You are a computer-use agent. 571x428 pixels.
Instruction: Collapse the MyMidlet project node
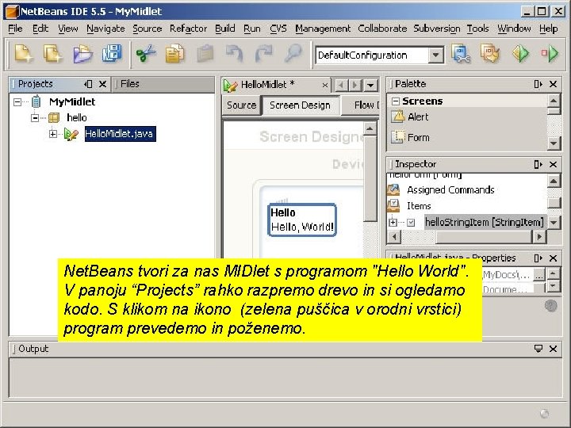tap(17, 102)
